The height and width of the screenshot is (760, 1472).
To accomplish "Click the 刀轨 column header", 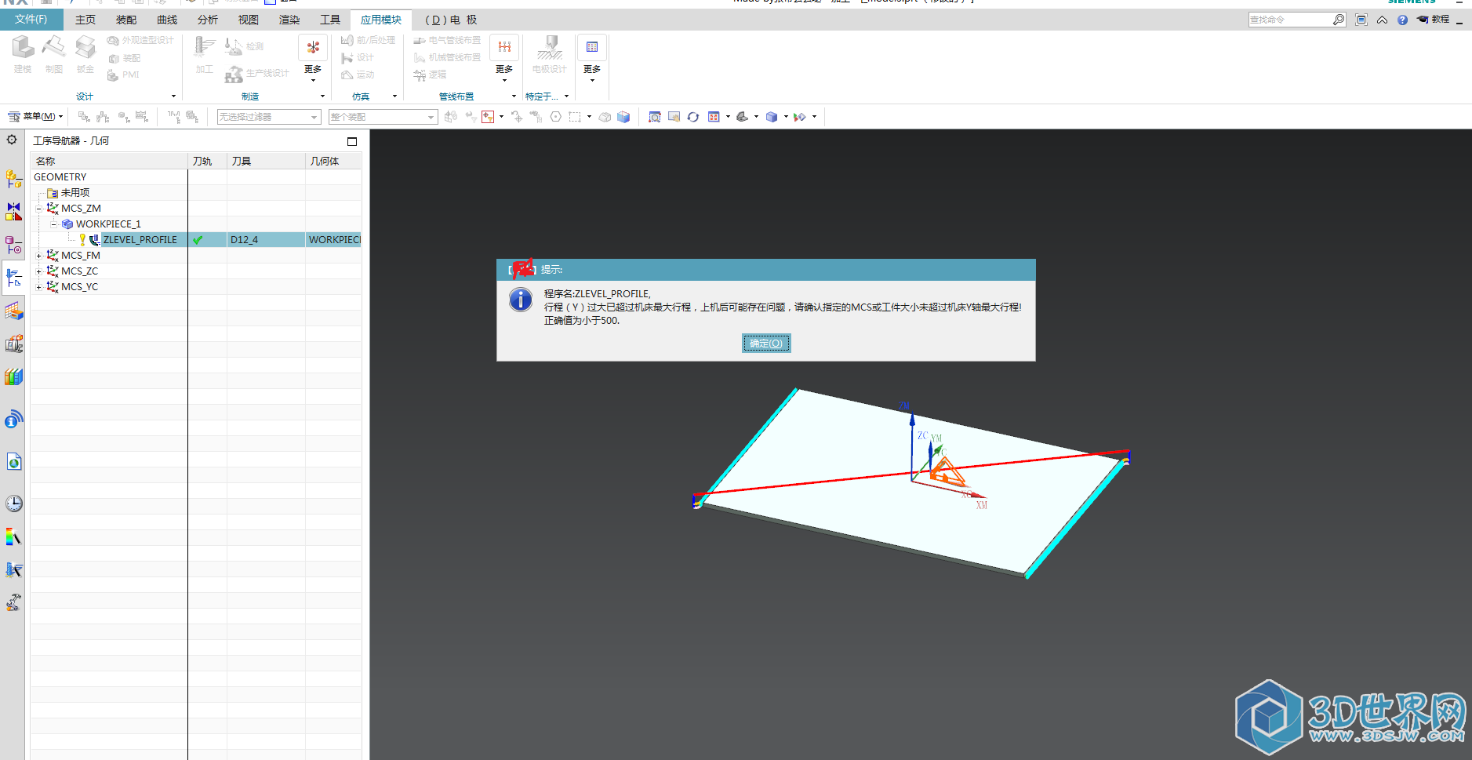I will tap(208, 161).
